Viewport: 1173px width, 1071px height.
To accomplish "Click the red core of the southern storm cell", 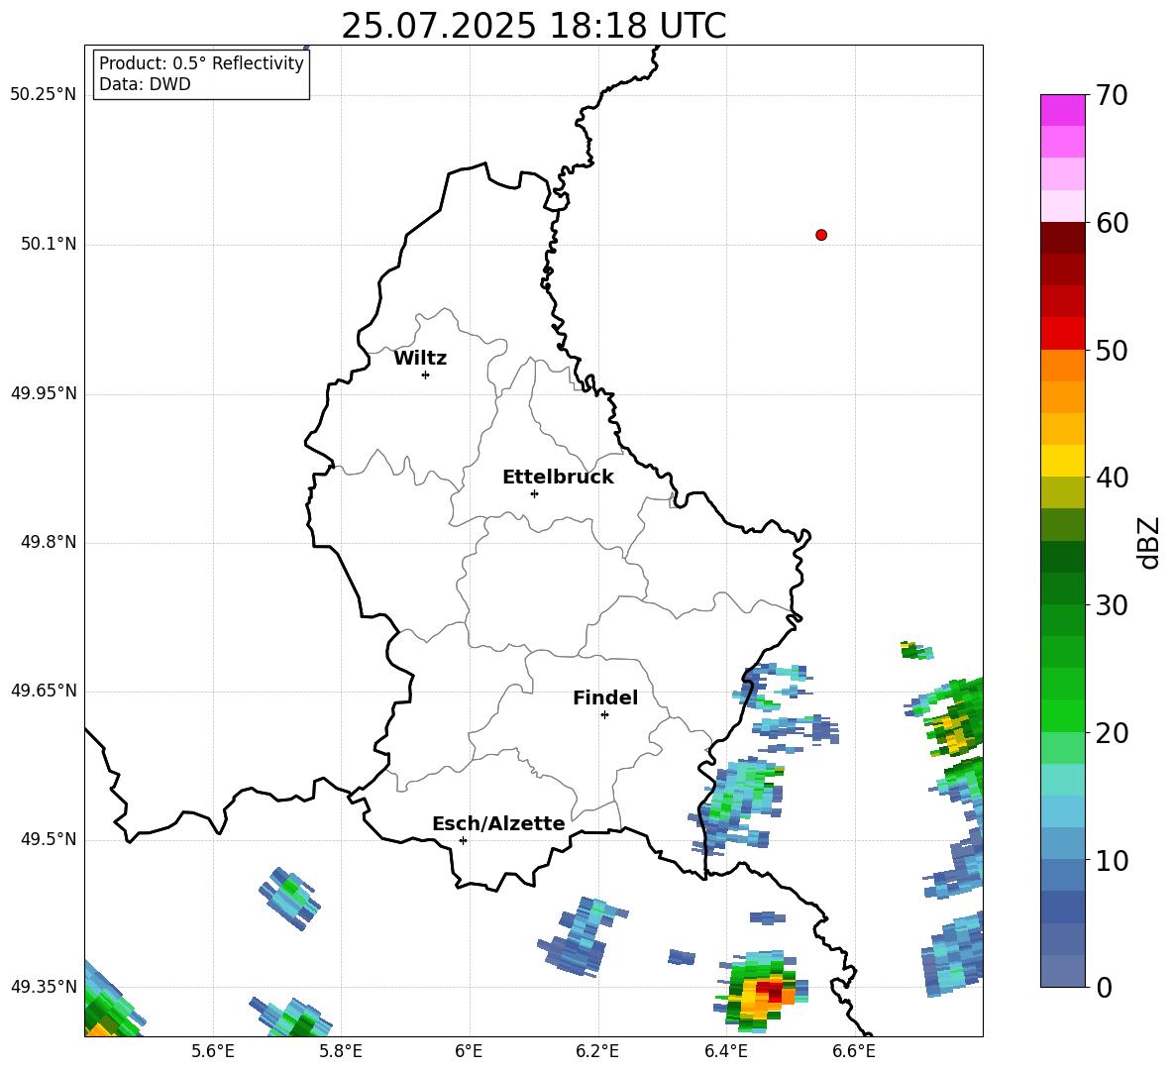I will [x=771, y=993].
